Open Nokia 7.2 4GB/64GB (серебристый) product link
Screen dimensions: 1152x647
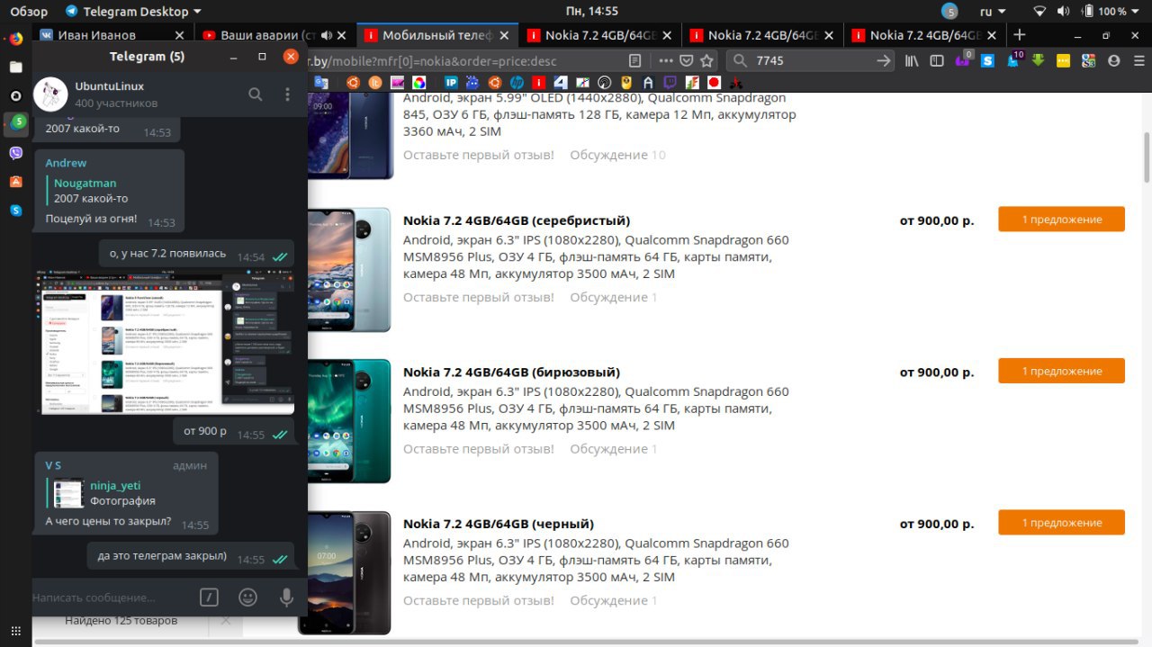click(517, 220)
